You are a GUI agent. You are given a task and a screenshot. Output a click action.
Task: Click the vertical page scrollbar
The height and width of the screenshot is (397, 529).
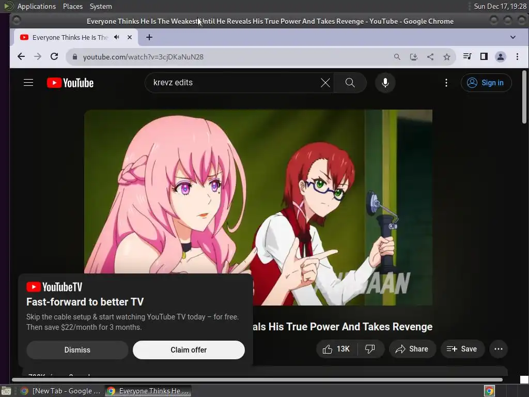[x=524, y=97]
